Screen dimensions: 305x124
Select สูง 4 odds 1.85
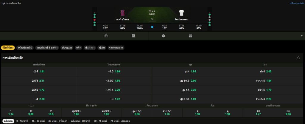[x=190, y=72]
